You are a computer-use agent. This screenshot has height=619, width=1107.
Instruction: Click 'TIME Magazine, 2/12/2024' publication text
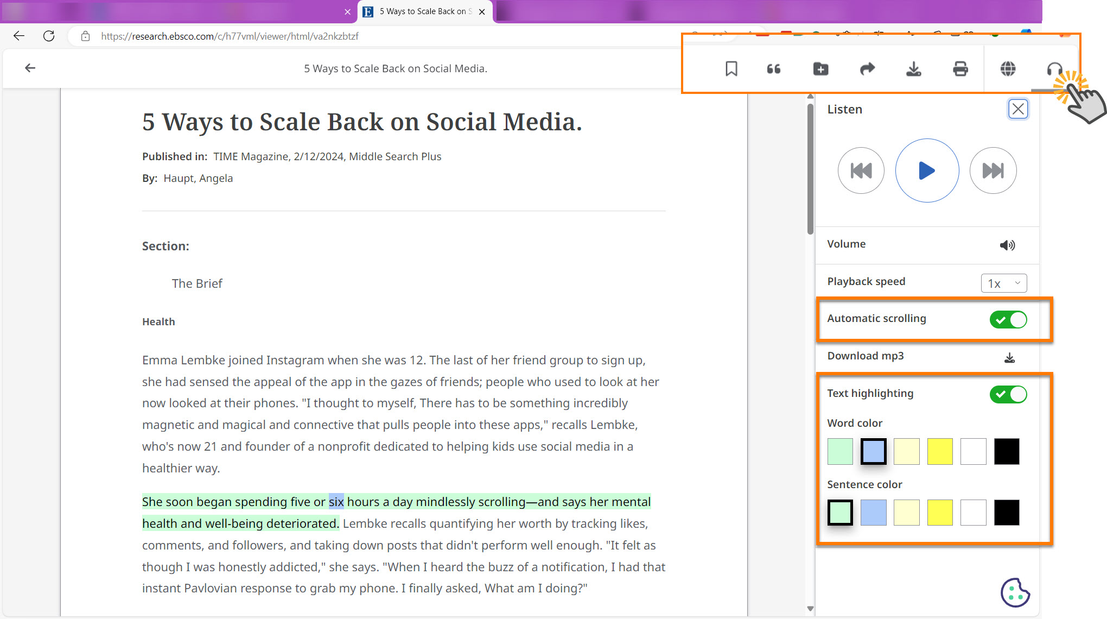click(x=278, y=156)
